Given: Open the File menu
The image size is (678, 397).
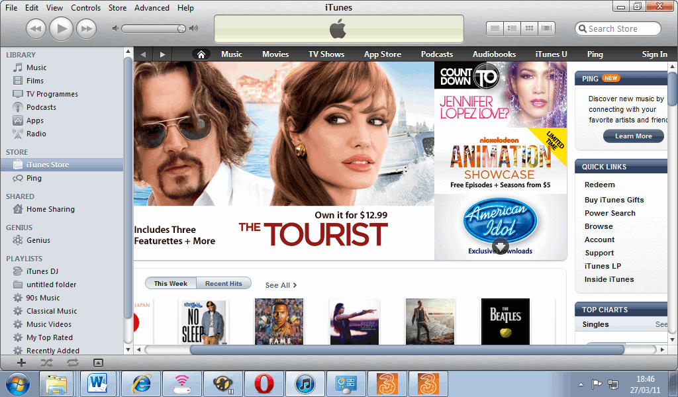Looking at the screenshot, I should point(11,8).
